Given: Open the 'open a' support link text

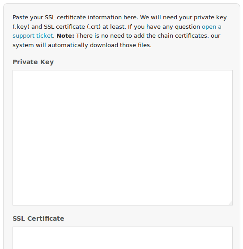Looking at the screenshot, I should tap(212, 26).
